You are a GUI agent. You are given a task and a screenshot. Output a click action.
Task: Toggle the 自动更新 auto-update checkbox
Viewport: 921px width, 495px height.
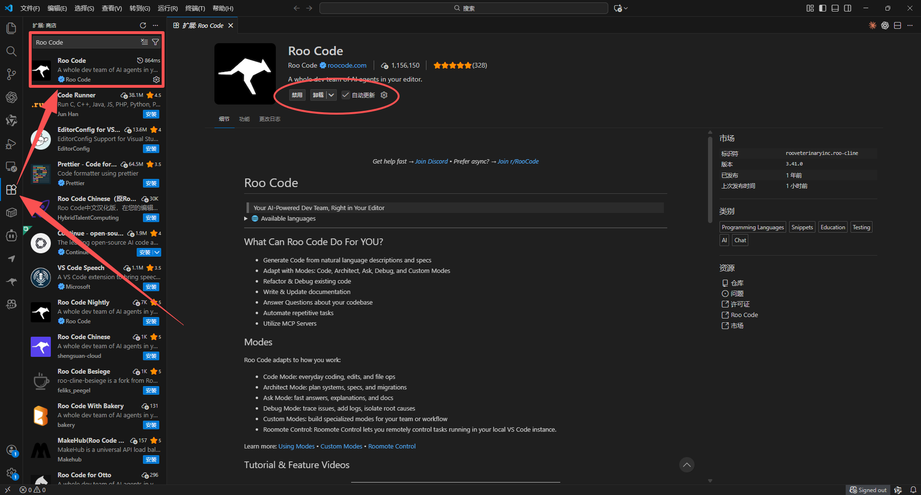coord(345,95)
